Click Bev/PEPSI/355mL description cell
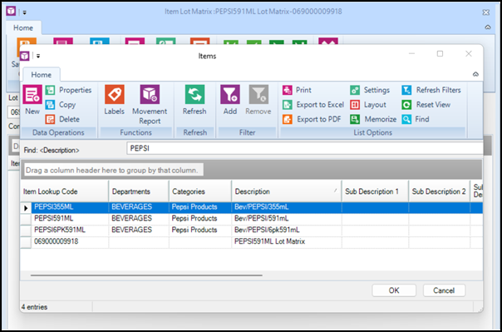502x332 pixels. click(x=287, y=207)
